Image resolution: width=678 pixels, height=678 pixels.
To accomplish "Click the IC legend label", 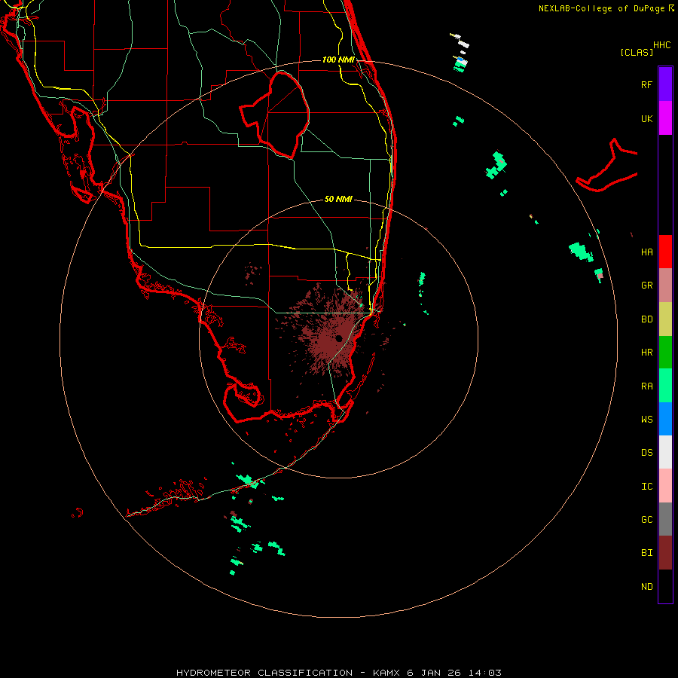I will pyautogui.click(x=646, y=487).
